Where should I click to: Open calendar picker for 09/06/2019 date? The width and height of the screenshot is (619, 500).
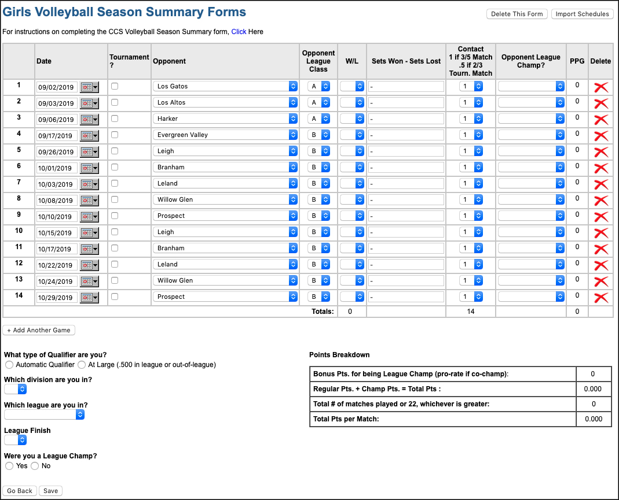point(89,120)
